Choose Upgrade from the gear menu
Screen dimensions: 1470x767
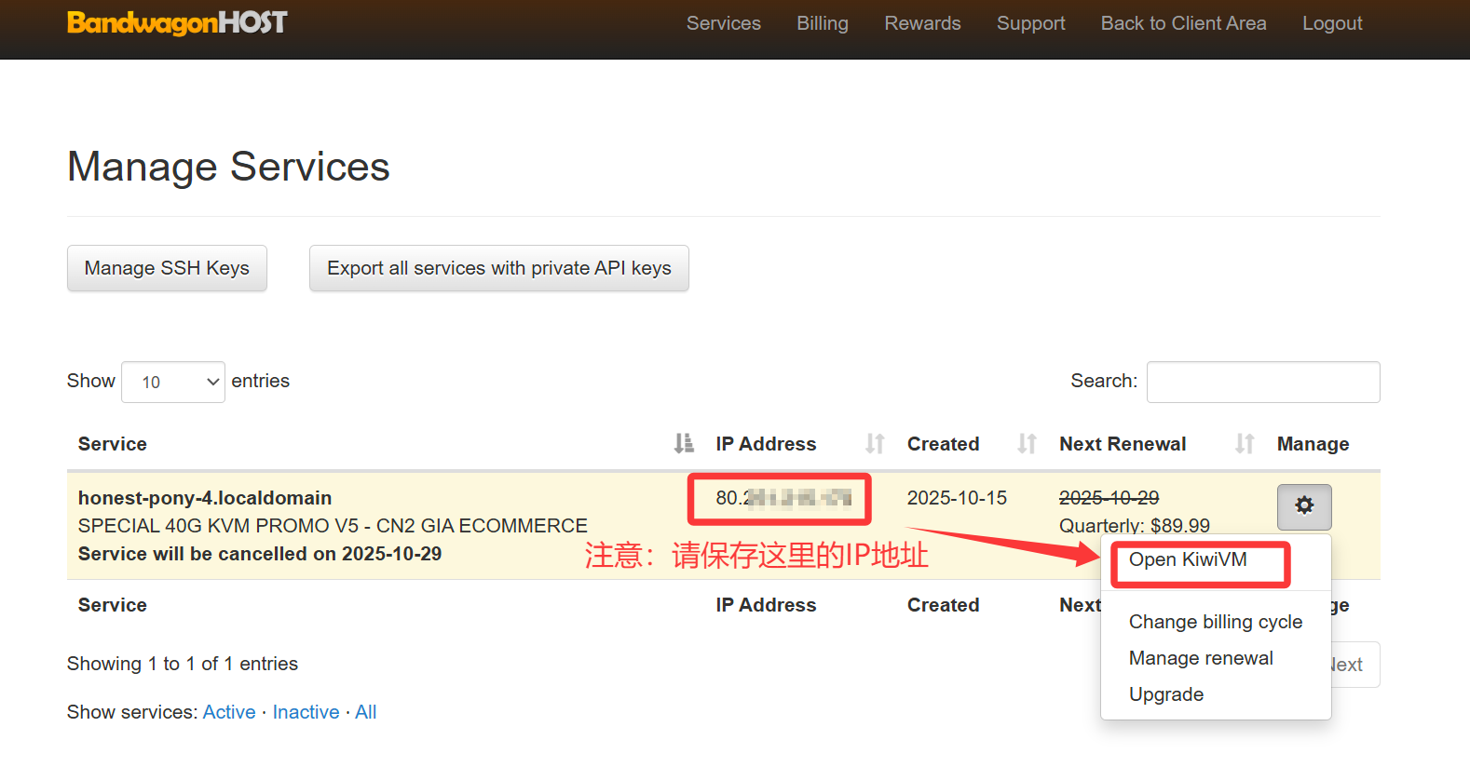pyautogui.click(x=1166, y=694)
